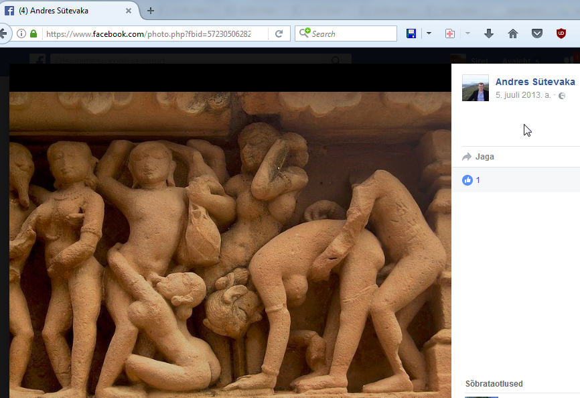Reload the page with the refresh icon

point(279,34)
